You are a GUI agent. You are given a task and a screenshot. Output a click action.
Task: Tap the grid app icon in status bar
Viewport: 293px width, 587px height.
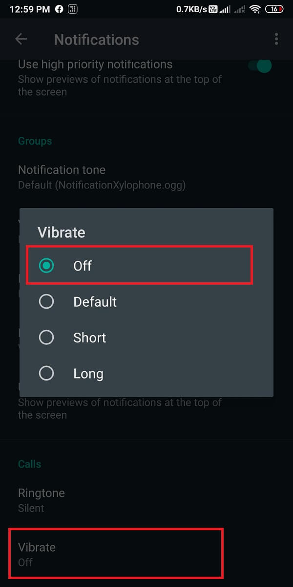[73, 9]
